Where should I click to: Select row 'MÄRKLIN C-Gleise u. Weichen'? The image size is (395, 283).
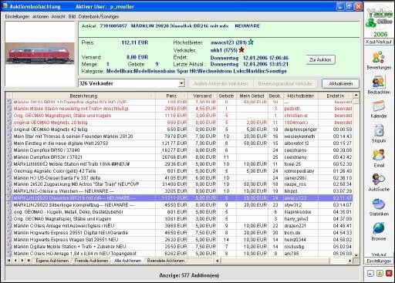point(179,191)
